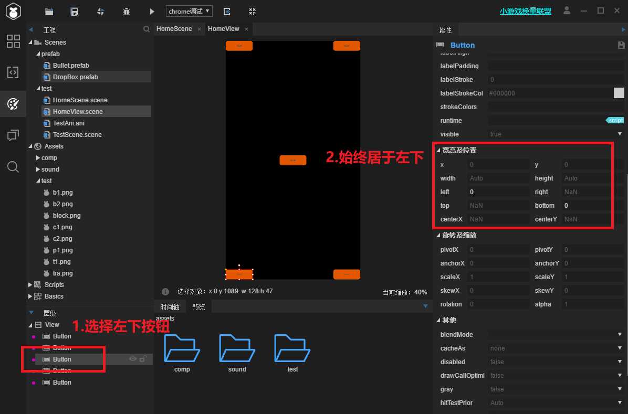This screenshot has height=414, width=628.
Task: Toggle visibility eye of selected Button
Action: pyautogui.click(x=132, y=359)
